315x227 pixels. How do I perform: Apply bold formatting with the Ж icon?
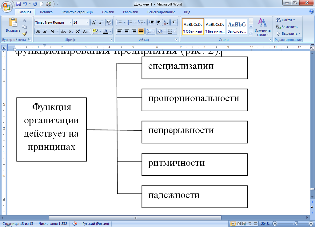point(38,31)
